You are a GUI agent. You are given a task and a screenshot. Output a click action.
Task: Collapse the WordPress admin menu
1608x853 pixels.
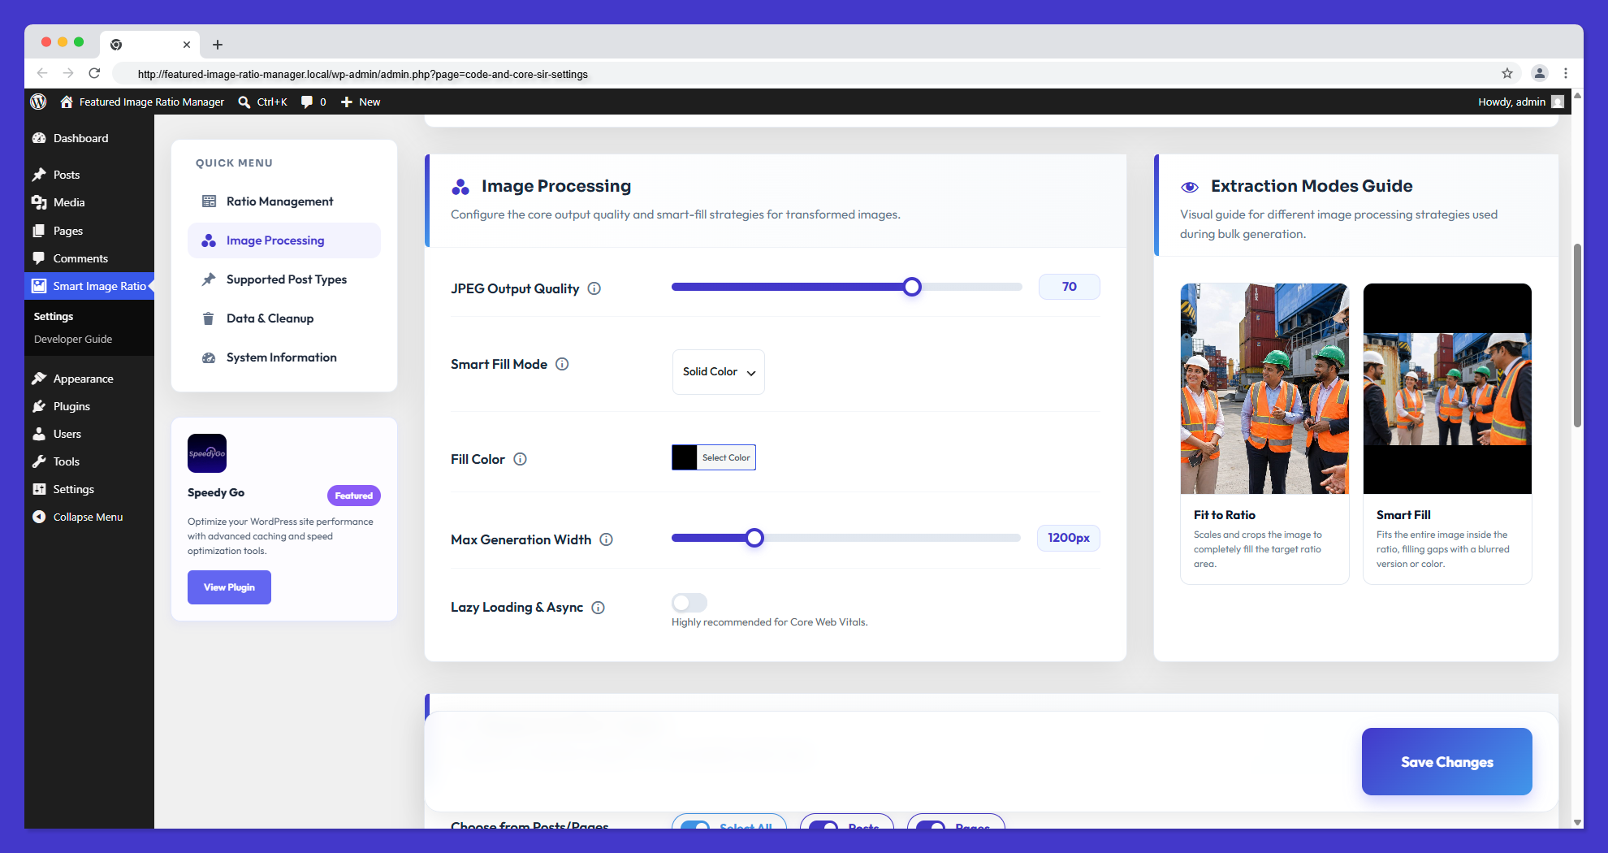(x=77, y=517)
